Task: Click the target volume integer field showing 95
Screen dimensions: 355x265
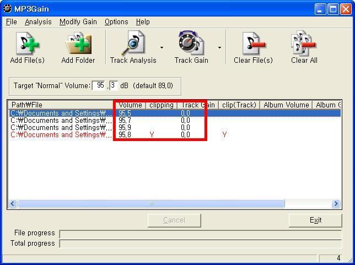Action: 99,85
